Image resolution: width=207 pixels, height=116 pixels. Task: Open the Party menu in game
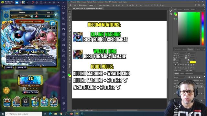(x=35, y=101)
